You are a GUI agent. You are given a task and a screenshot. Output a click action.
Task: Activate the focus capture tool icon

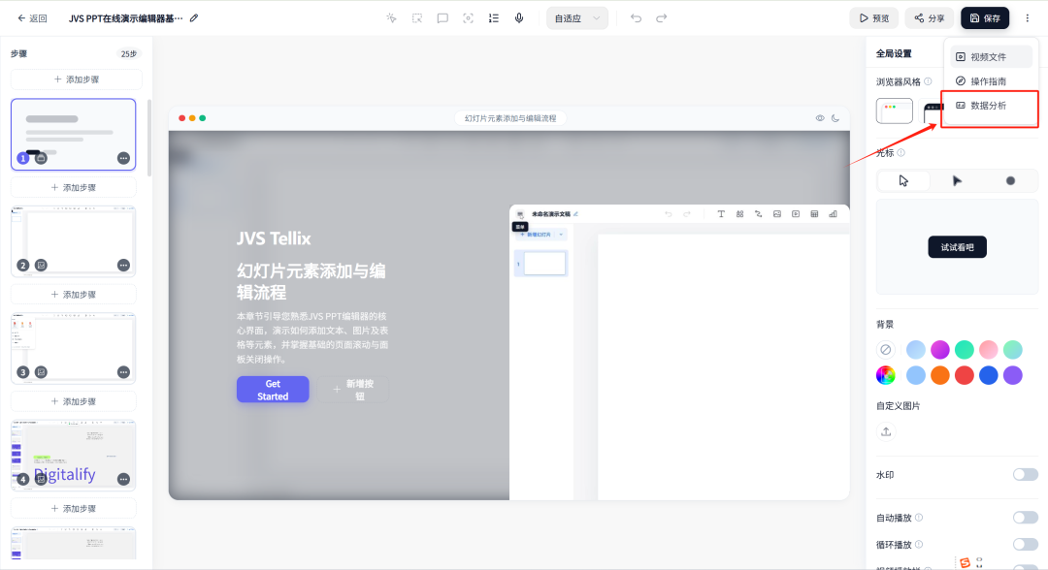(x=468, y=18)
